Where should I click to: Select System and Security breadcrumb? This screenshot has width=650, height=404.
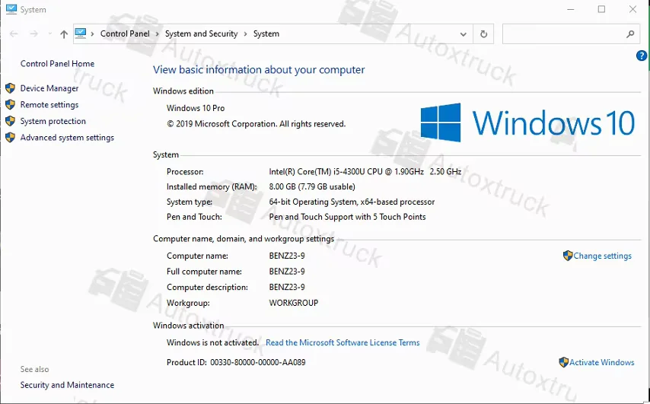(202, 33)
